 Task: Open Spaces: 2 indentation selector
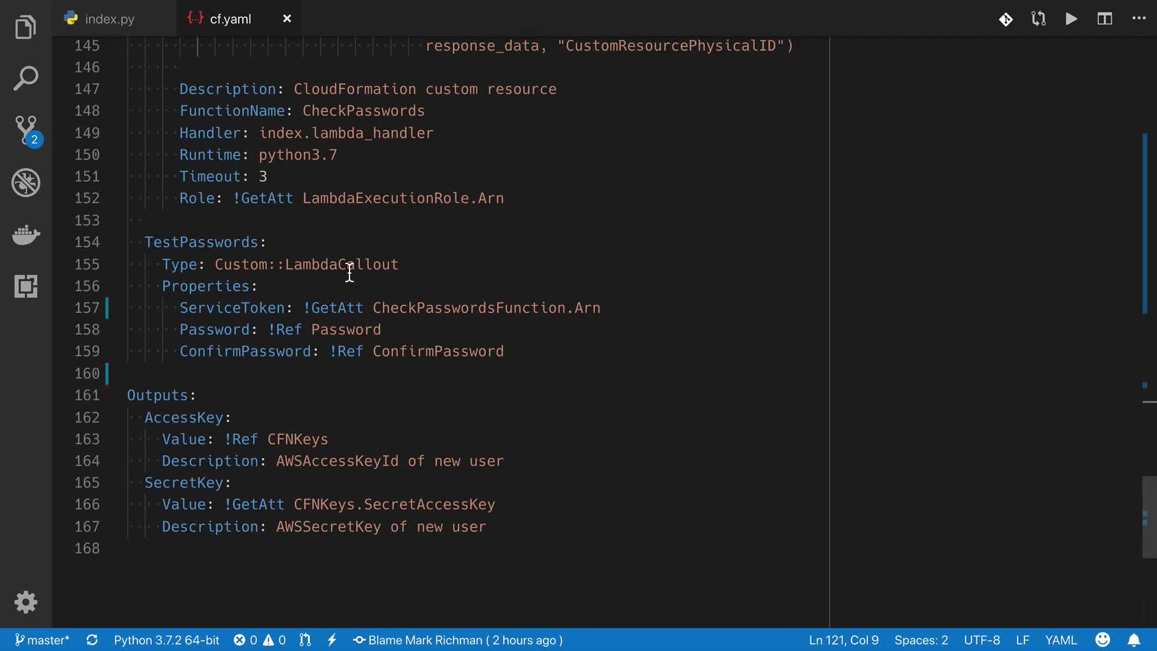point(921,640)
